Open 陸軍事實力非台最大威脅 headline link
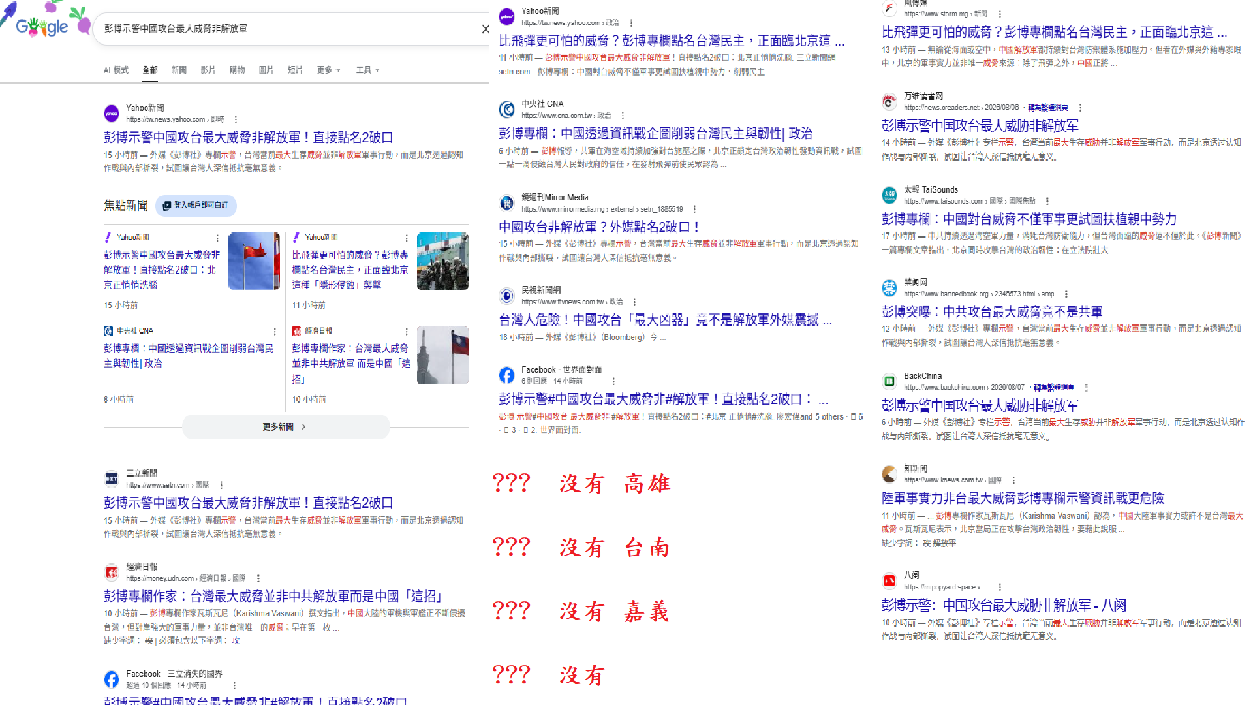Image resolution: width=1253 pixels, height=705 pixels. tap(1023, 499)
